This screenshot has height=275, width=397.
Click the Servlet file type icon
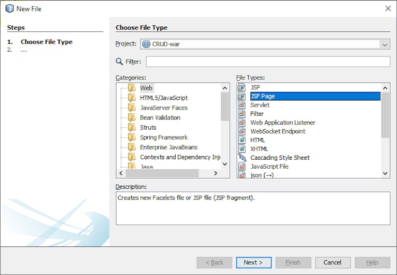242,105
